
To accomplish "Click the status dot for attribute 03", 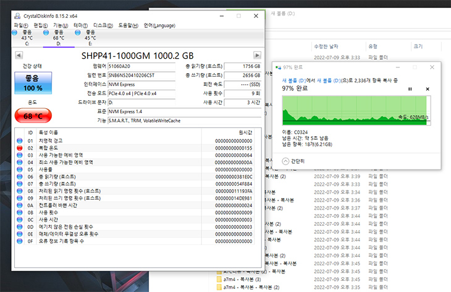I will tap(20, 155).
